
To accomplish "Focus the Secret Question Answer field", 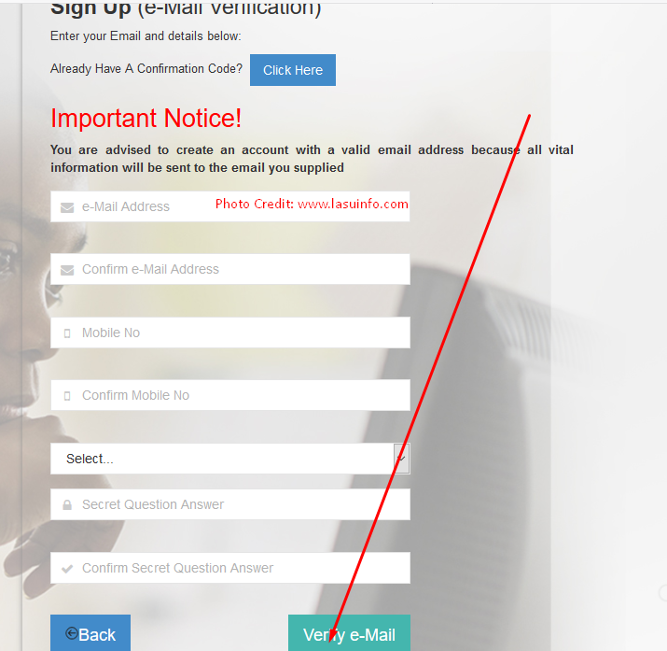I will [230, 504].
